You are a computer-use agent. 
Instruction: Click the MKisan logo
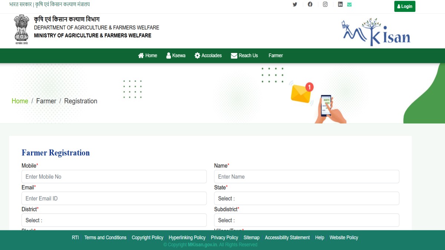coord(376,32)
